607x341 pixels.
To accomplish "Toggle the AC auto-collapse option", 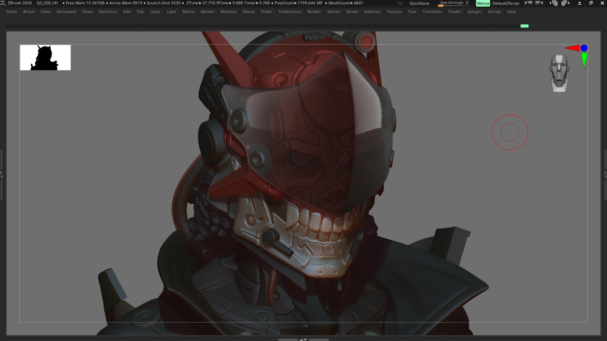I will (400, 3).
